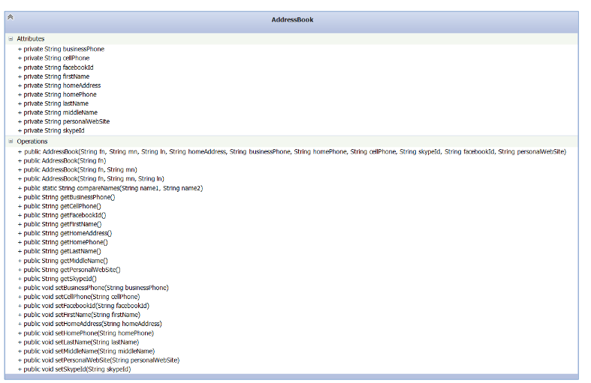591x383 pixels.
Task: Select operation setMiddleName(String middleName)
Action: tap(86, 352)
